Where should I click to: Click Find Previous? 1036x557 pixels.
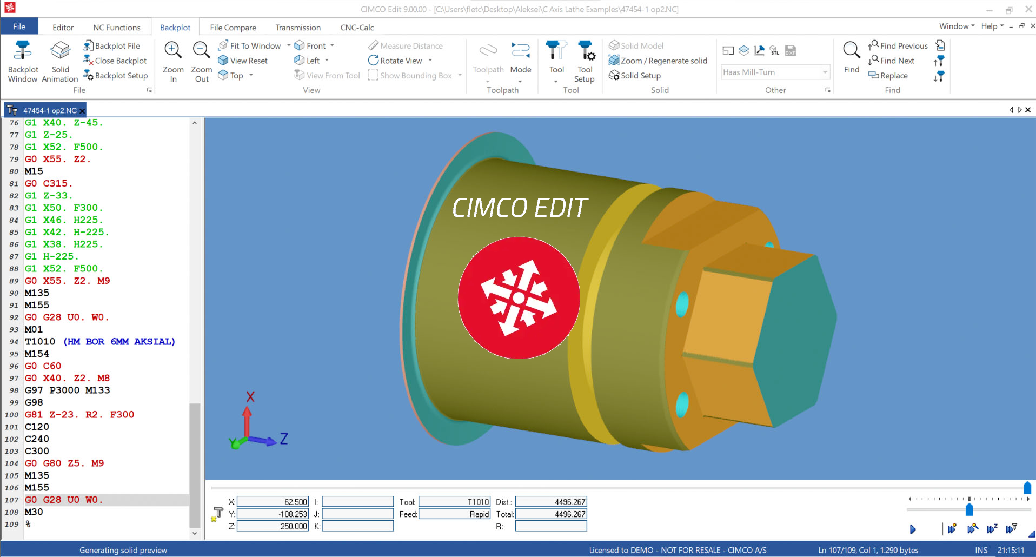click(898, 45)
